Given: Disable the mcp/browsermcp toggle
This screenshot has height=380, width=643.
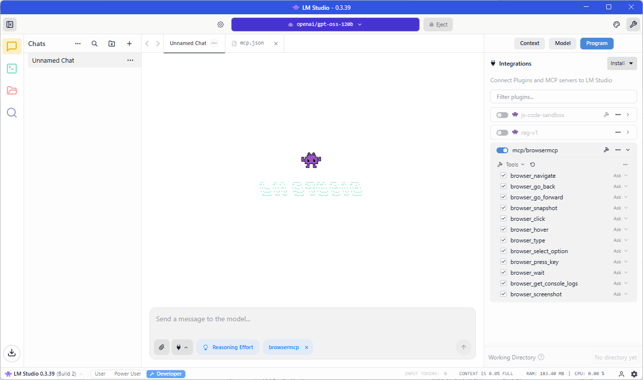Looking at the screenshot, I should point(502,150).
